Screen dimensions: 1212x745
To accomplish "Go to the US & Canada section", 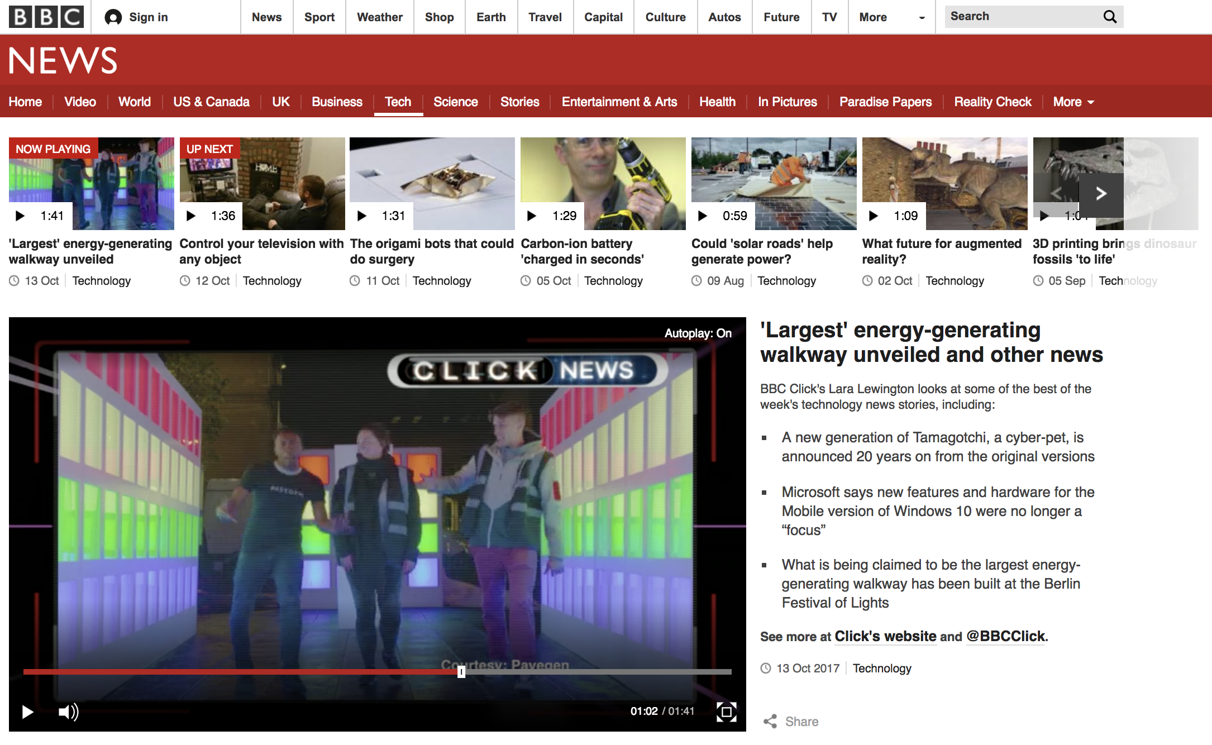I will [x=211, y=102].
